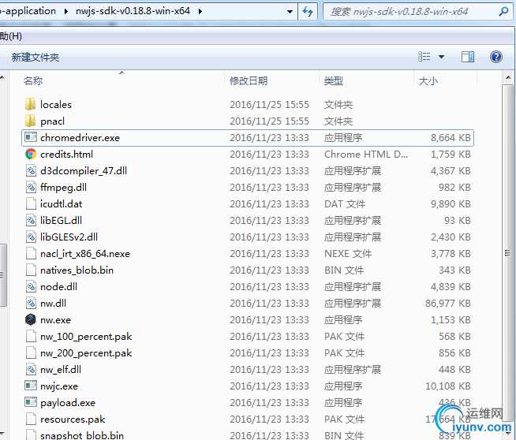This screenshot has width=516, height=440.
Task: Click the nw_elf.dll file icon
Action: [31, 369]
